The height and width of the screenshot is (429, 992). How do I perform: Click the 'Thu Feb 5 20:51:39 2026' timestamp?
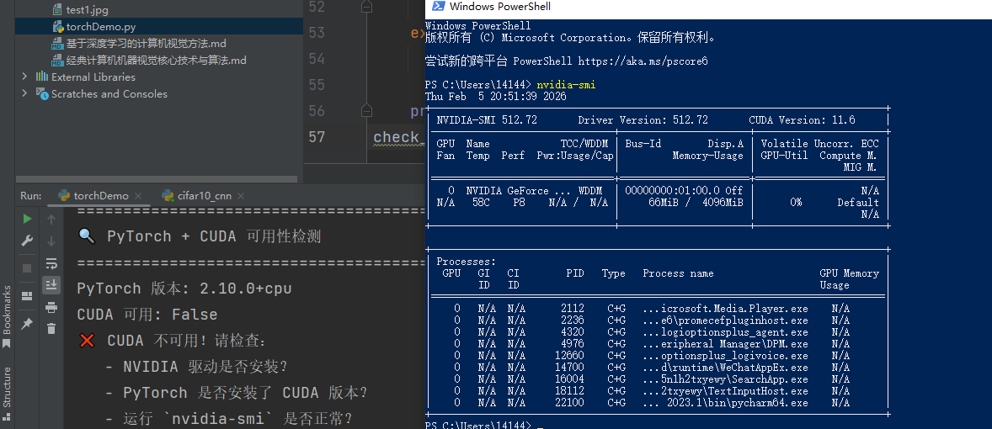[495, 97]
